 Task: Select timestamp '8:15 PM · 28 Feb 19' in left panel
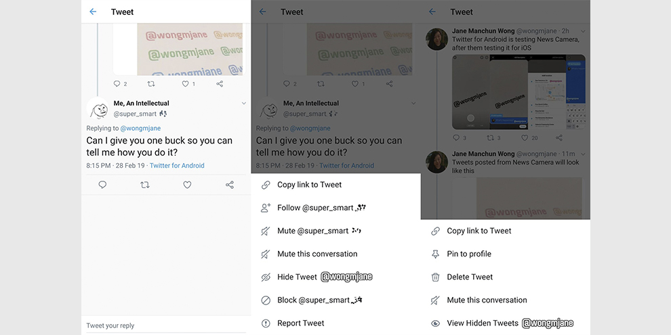click(115, 165)
